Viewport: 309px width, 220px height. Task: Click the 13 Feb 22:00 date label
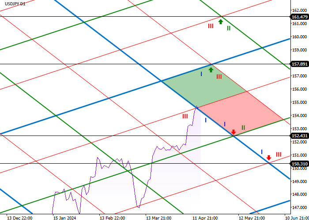[x=112, y=218]
